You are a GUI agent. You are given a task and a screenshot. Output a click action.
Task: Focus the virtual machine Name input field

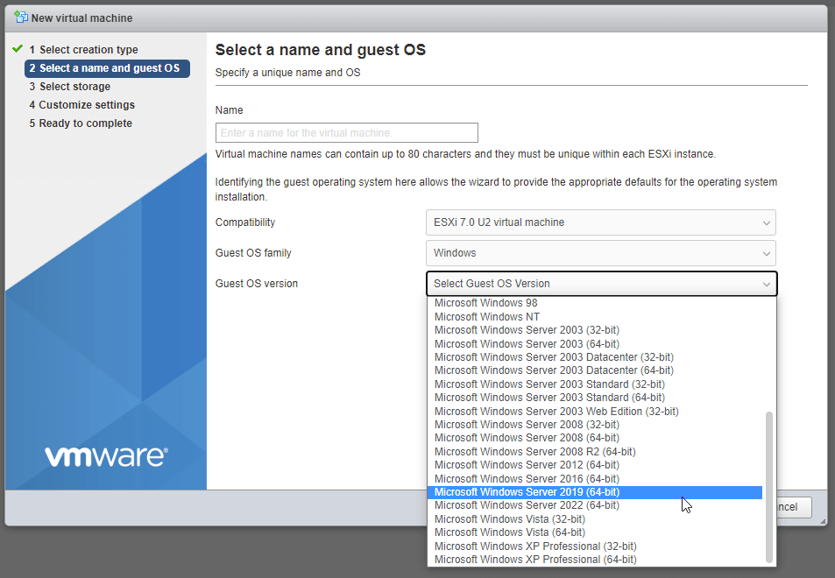click(x=347, y=132)
